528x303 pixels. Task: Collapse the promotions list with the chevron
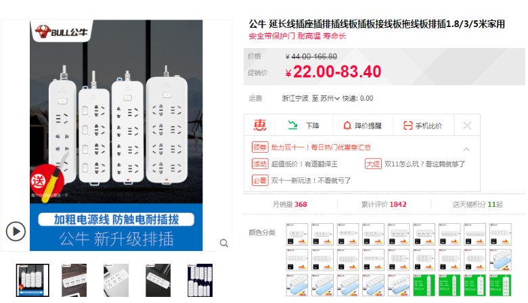(x=466, y=149)
